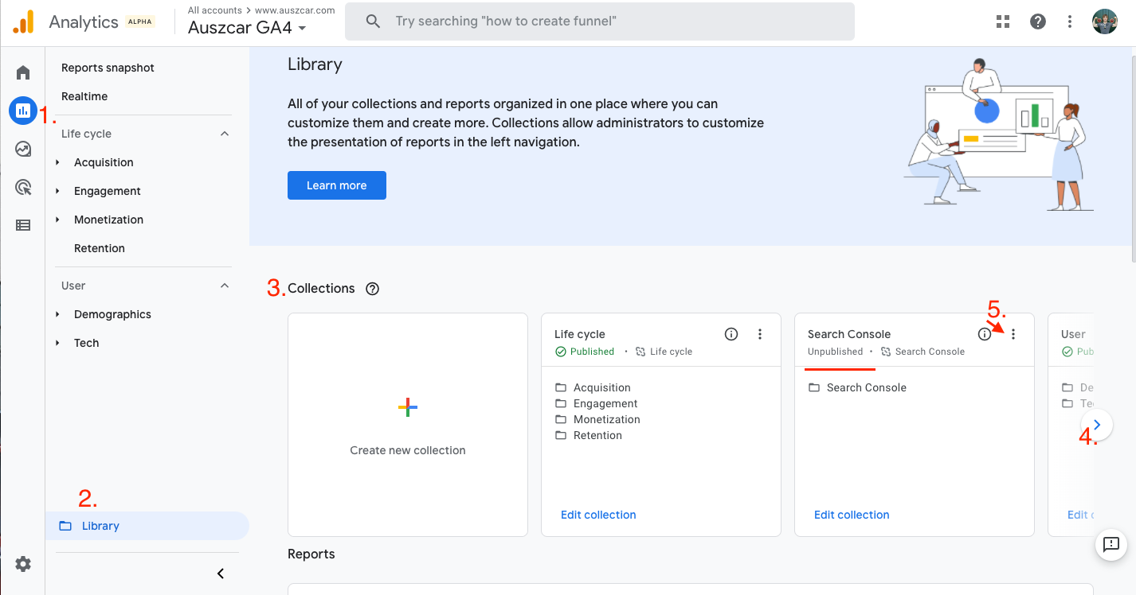Image resolution: width=1136 pixels, height=595 pixels.
Task: Focus the search input field
Action: (600, 21)
